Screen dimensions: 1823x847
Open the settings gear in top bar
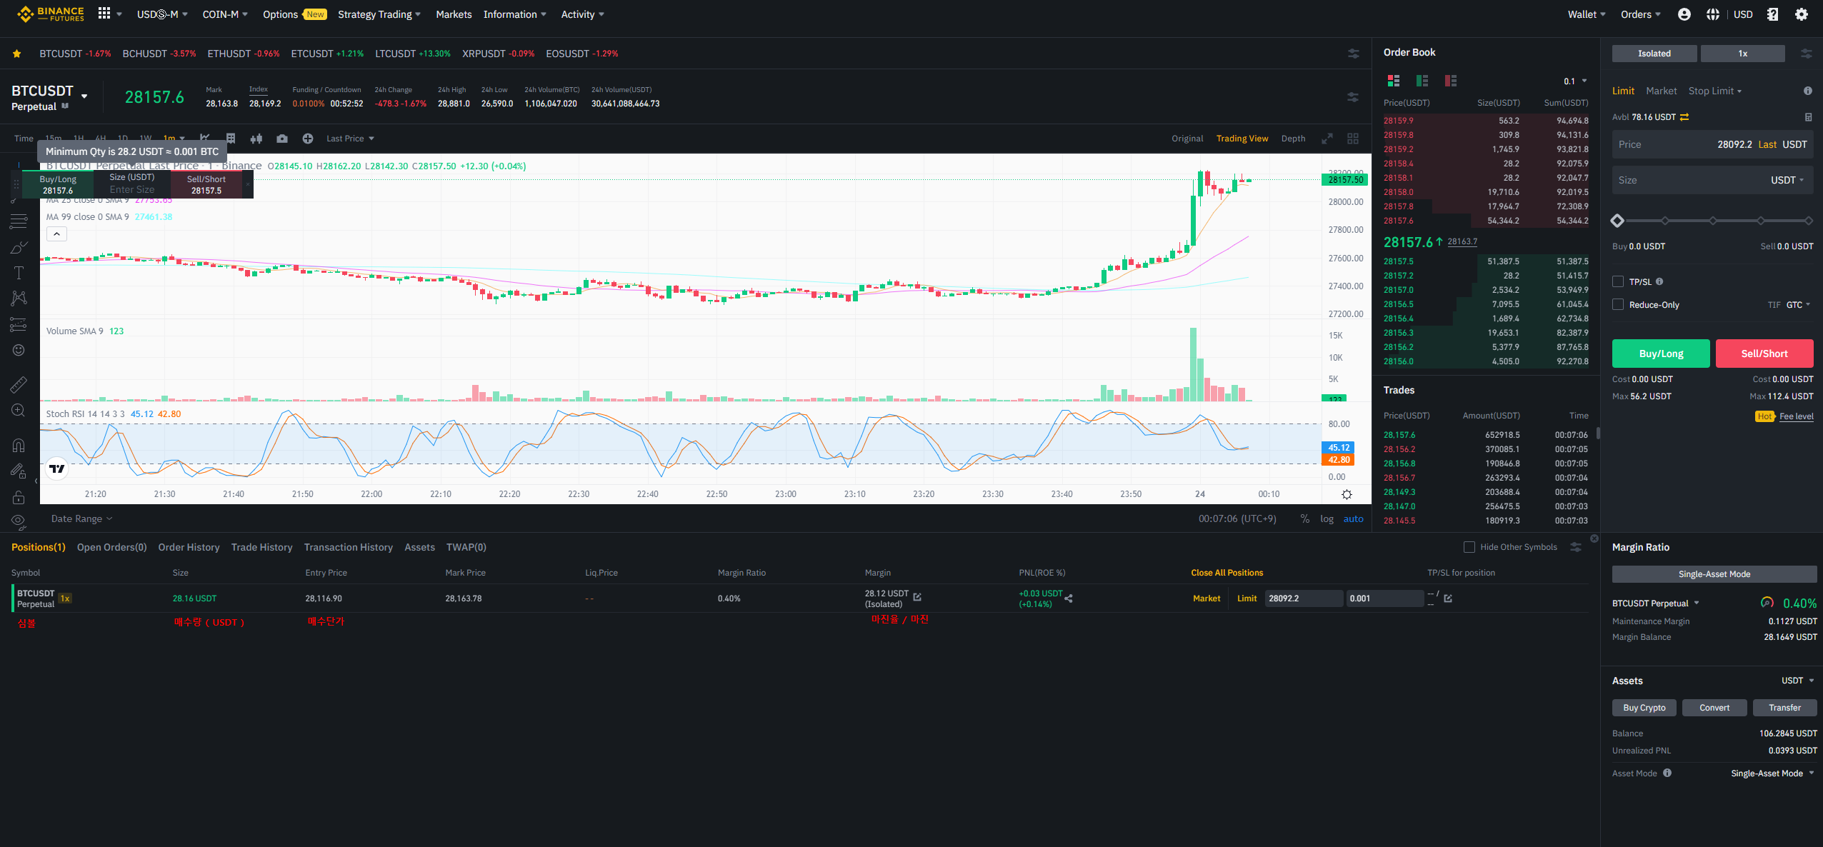[x=1802, y=14]
